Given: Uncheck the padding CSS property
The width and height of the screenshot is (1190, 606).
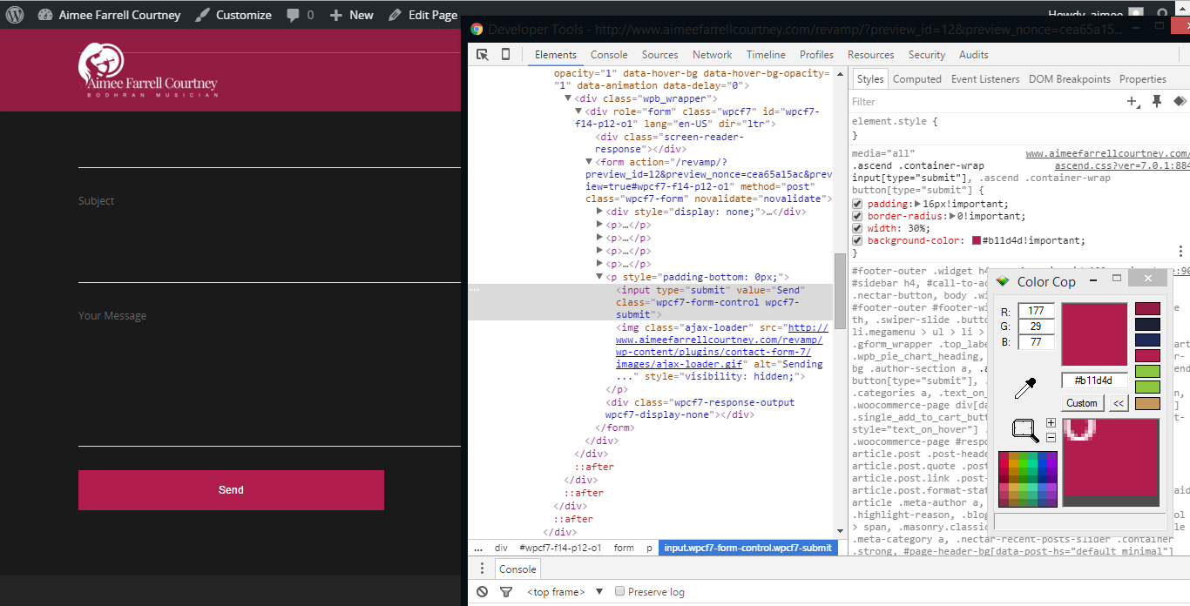Looking at the screenshot, I should coord(857,205).
